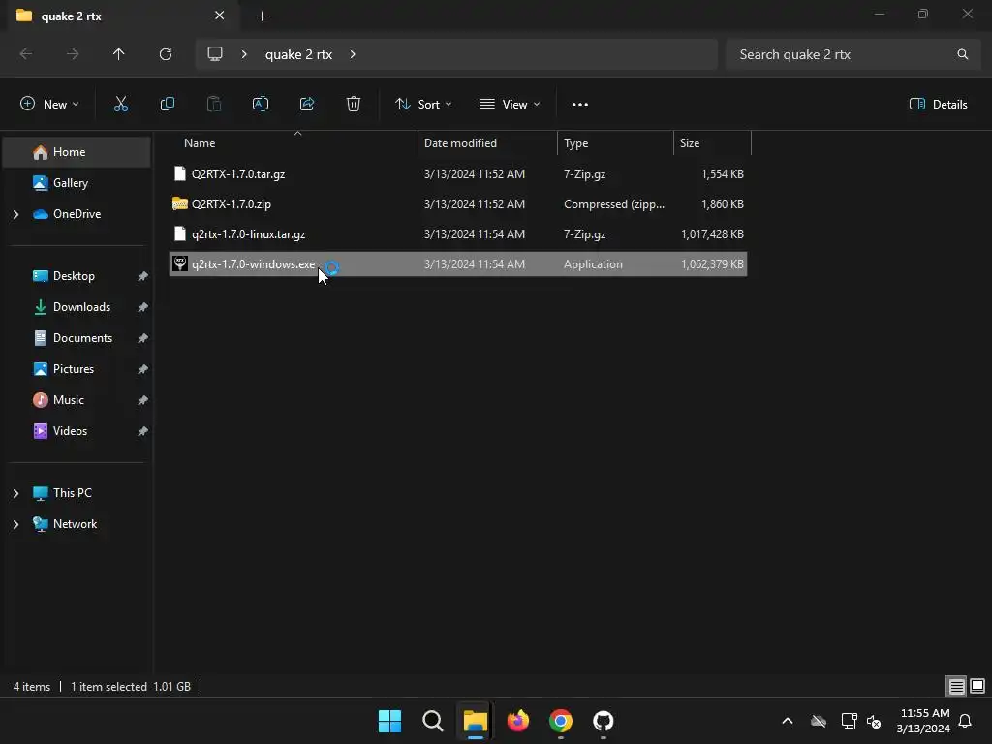Click the Up arrow navigation button
992x744 pixels.
pos(118,54)
